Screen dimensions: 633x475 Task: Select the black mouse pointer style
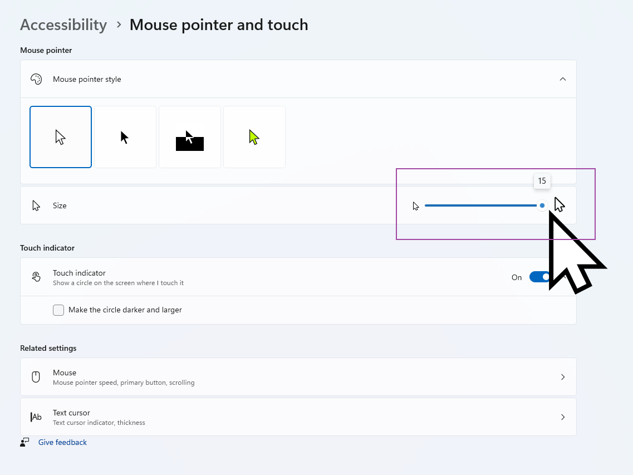pyautogui.click(x=125, y=137)
